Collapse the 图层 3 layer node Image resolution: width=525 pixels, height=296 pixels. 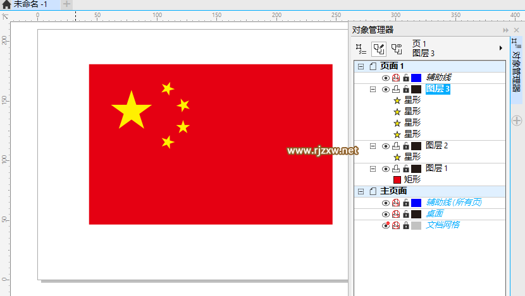pyautogui.click(x=373, y=89)
